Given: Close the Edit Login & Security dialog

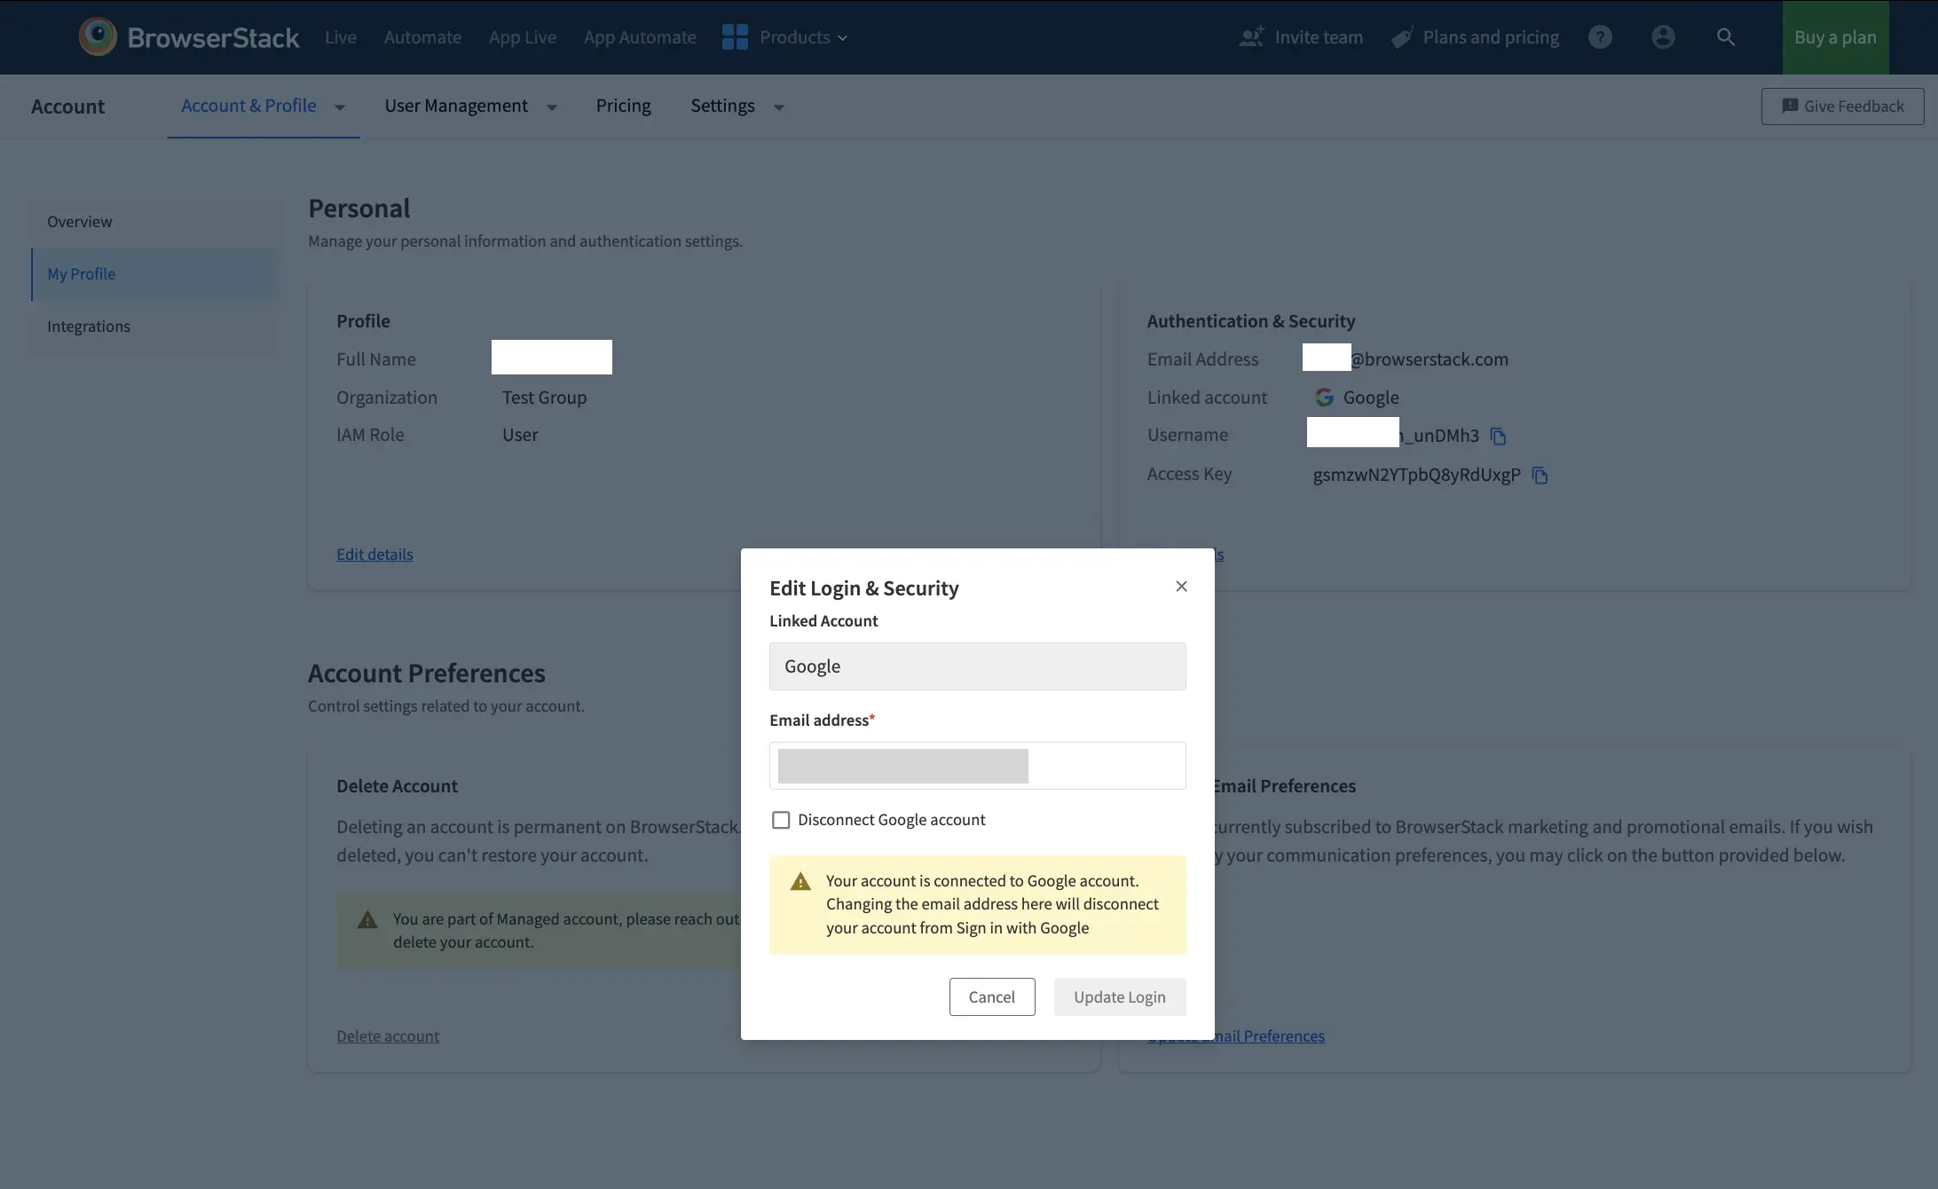Looking at the screenshot, I should tap(1181, 587).
